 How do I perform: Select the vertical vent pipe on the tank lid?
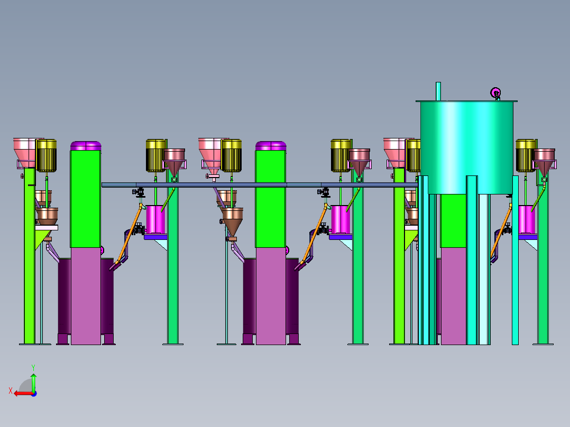pyautogui.click(x=438, y=91)
